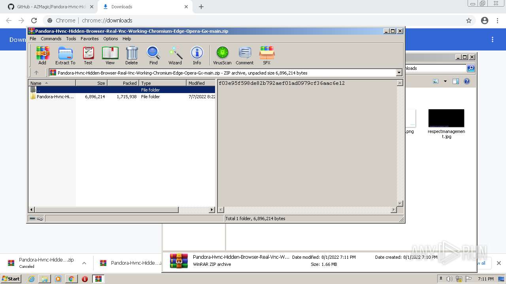Viewport: 506px width, 284px height.
Task: Expand the Explorer view options dropdown
Action: (x=445, y=81)
